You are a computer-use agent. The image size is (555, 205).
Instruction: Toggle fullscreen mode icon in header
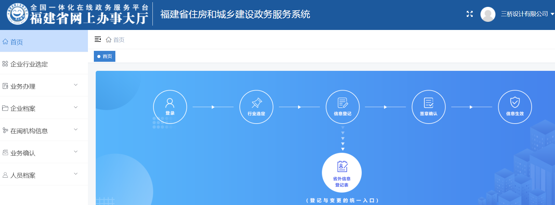click(x=470, y=14)
